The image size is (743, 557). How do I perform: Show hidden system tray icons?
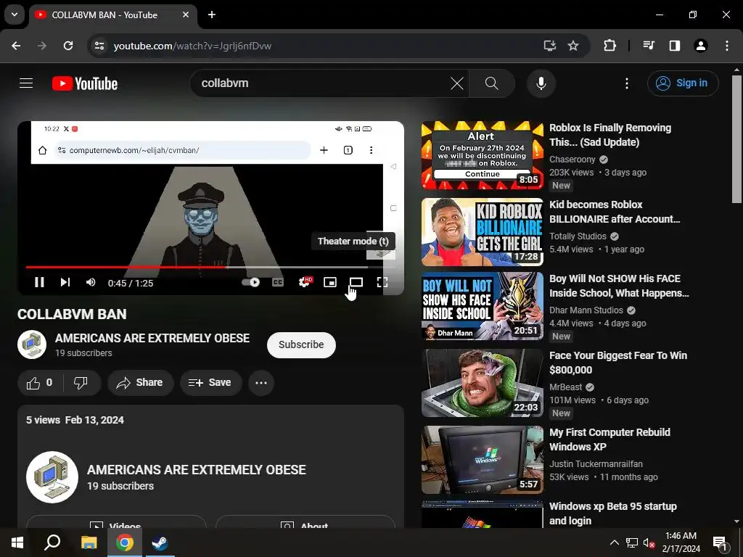pyautogui.click(x=614, y=542)
